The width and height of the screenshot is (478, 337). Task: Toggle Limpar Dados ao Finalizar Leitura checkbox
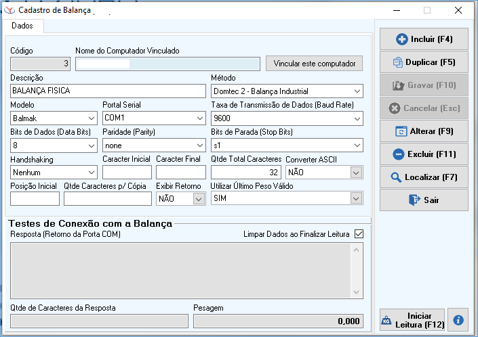359,234
